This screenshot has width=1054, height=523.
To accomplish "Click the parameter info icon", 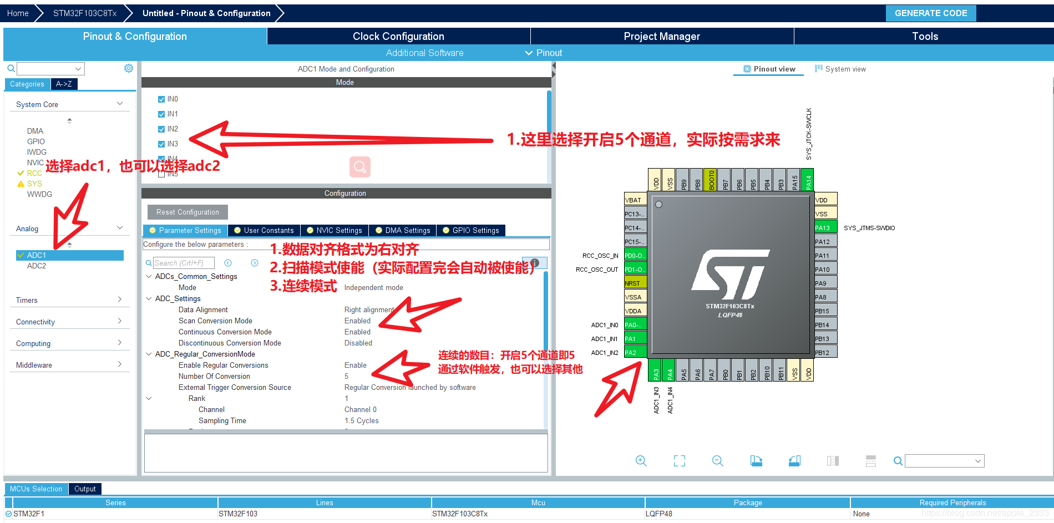I will tap(535, 262).
